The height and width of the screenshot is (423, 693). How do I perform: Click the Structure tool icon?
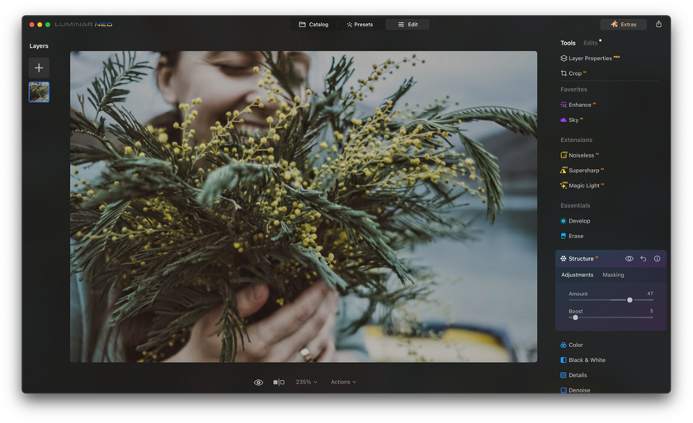click(x=563, y=259)
